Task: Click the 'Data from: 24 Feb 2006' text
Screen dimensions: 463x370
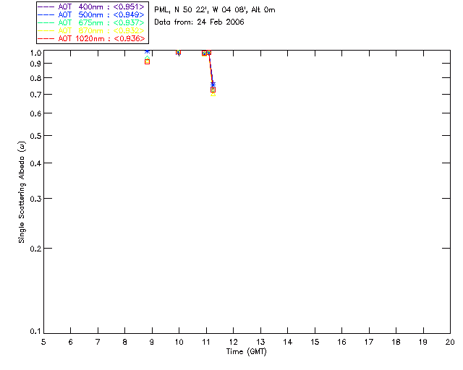Action: 200,22
